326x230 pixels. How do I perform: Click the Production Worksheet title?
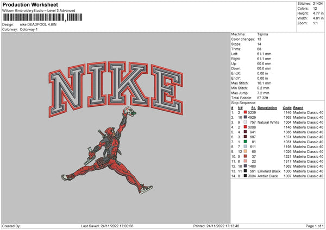[x=30, y=4]
